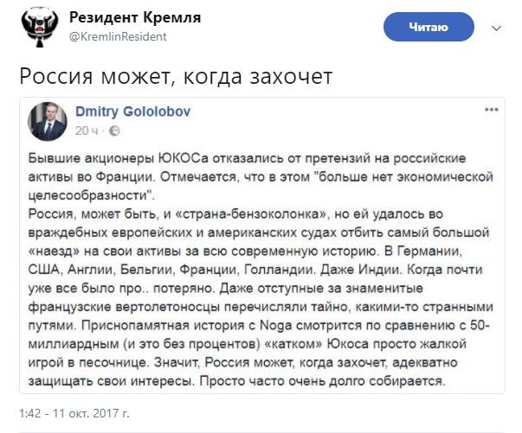Click the quote "больше нет экономической целесообразности"
Image resolution: width=522 pixels, height=433 pixels.
pos(346,178)
